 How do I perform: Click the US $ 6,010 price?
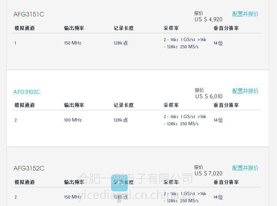point(209,96)
